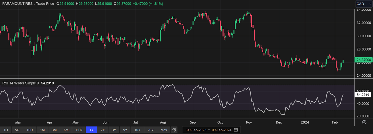Click the RSI value 54.2919 in indicator title
This screenshot has height=134, width=373.
coord(47,83)
